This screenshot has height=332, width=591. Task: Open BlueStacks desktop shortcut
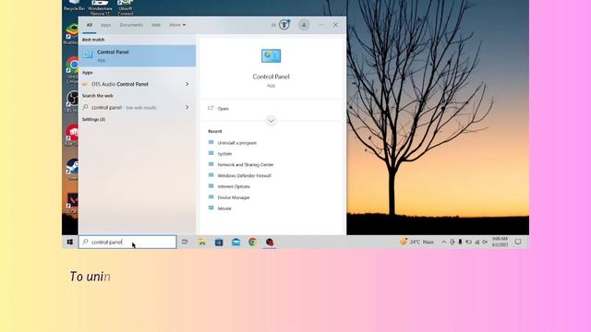click(72, 34)
